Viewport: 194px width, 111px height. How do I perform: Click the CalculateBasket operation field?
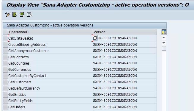point(50,38)
